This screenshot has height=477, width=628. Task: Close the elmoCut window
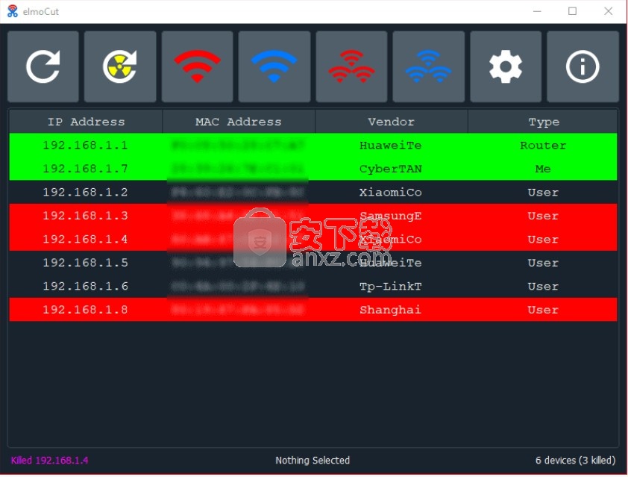(x=609, y=11)
